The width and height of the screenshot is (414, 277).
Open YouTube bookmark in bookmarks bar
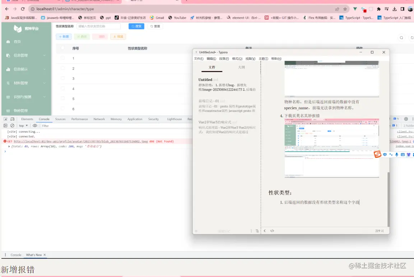coord(177,18)
